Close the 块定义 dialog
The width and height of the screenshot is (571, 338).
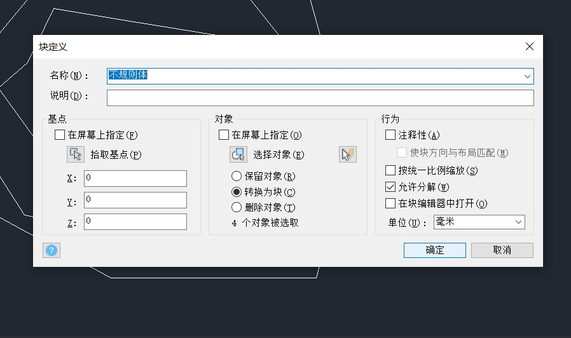point(530,46)
